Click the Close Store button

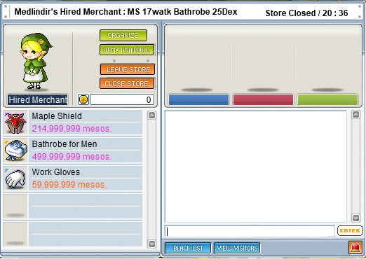tap(127, 83)
